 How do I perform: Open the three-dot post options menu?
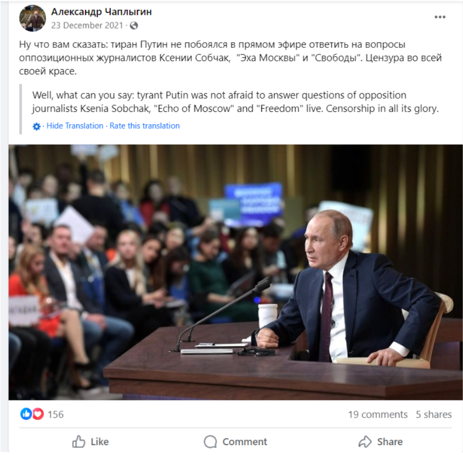[439, 17]
